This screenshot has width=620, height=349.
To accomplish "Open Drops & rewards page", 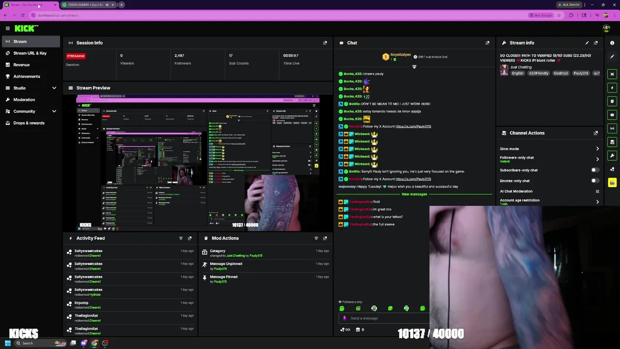I will tap(30, 123).
